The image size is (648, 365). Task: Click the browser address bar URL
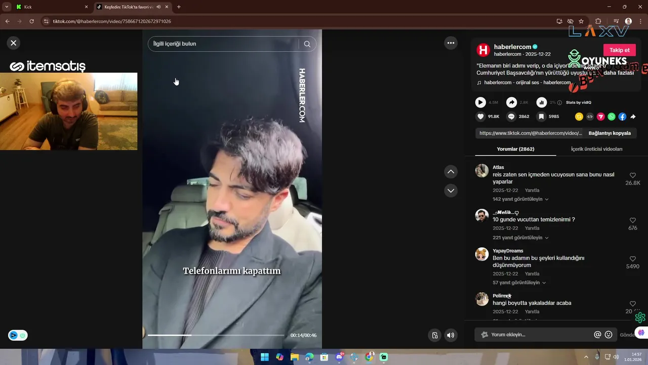[112, 21]
